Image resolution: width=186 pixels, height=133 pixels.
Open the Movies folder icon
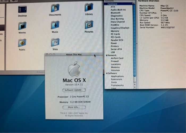tap(22, 26)
